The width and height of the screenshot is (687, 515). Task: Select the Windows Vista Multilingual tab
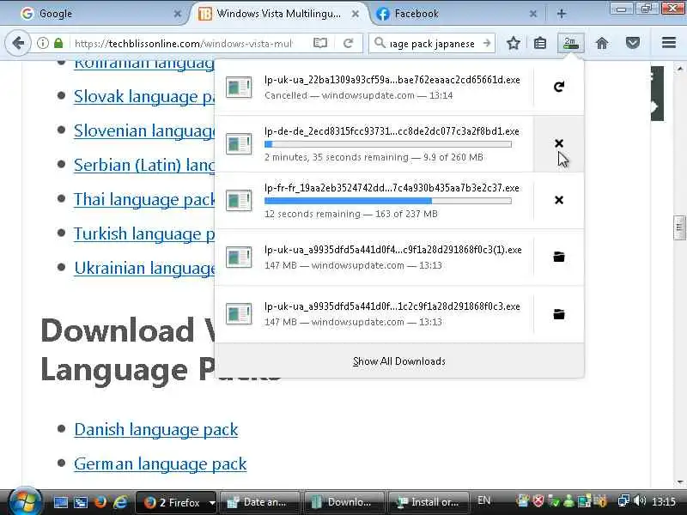[278, 14]
